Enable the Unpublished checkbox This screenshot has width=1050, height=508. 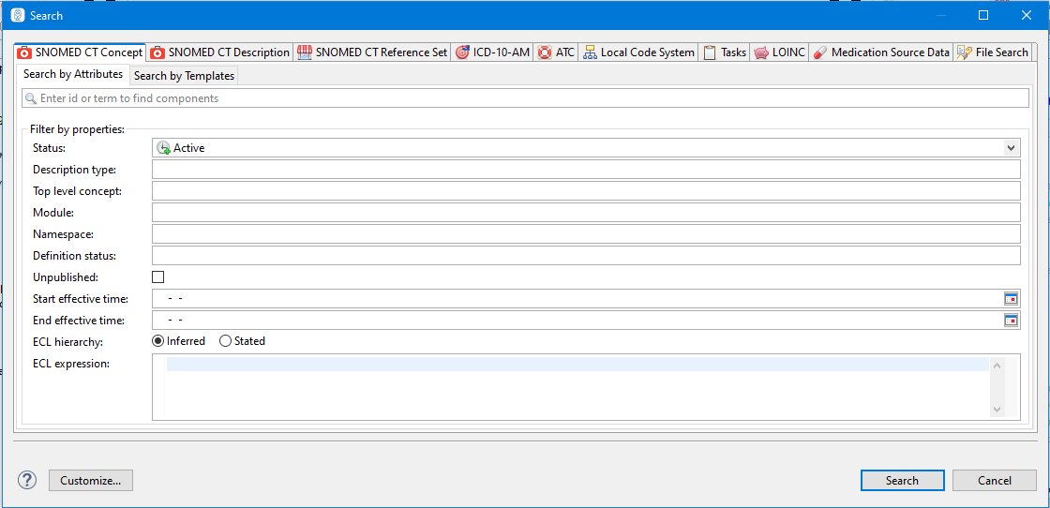pyautogui.click(x=157, y=277)
